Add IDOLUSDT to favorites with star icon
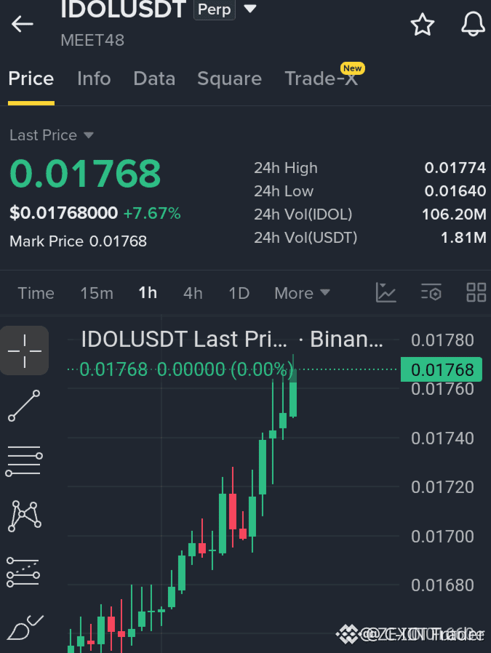This screenshot has width=491, height=653. coord(423,24)
